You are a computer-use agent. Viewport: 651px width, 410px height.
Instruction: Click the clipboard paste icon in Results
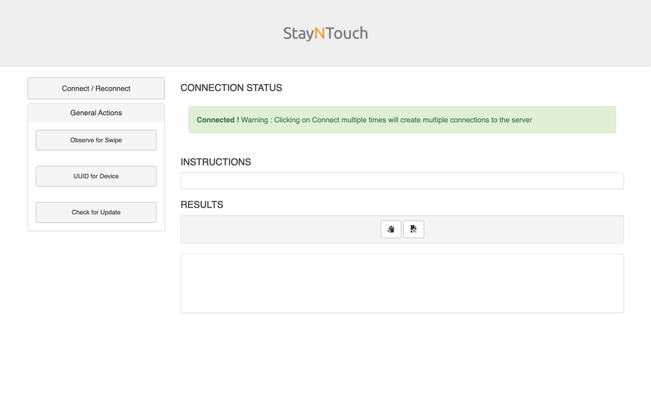pyautogui.click(x=391, y=229)
